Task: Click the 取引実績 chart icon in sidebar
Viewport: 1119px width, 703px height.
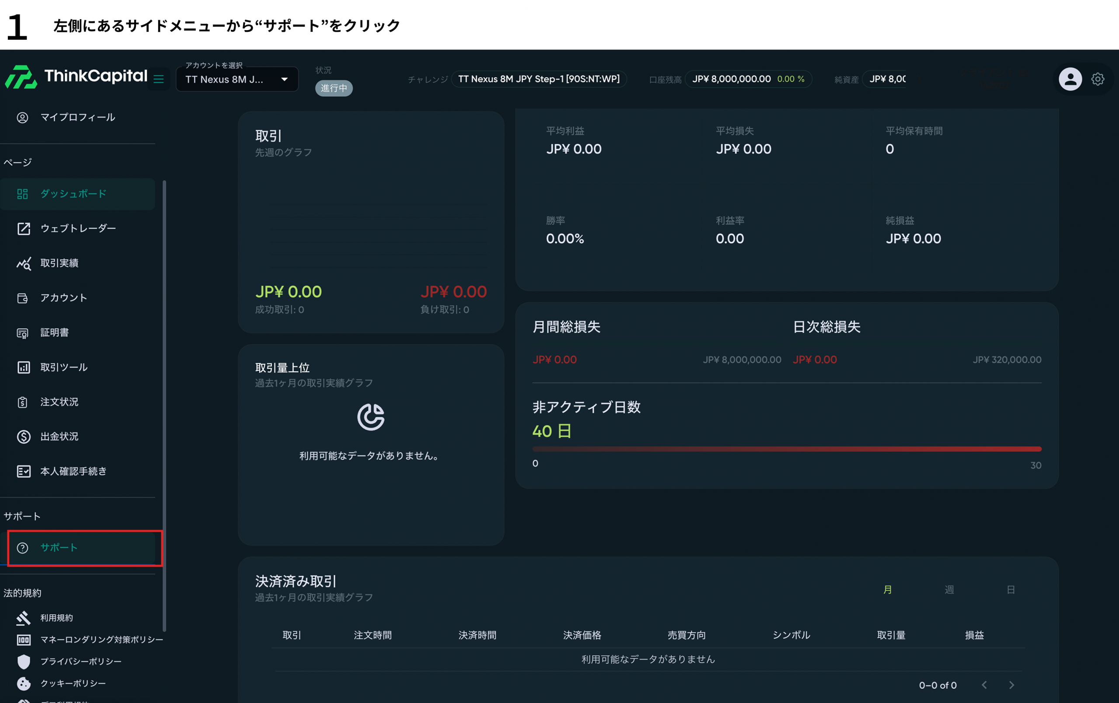Action: pos(23,264)
